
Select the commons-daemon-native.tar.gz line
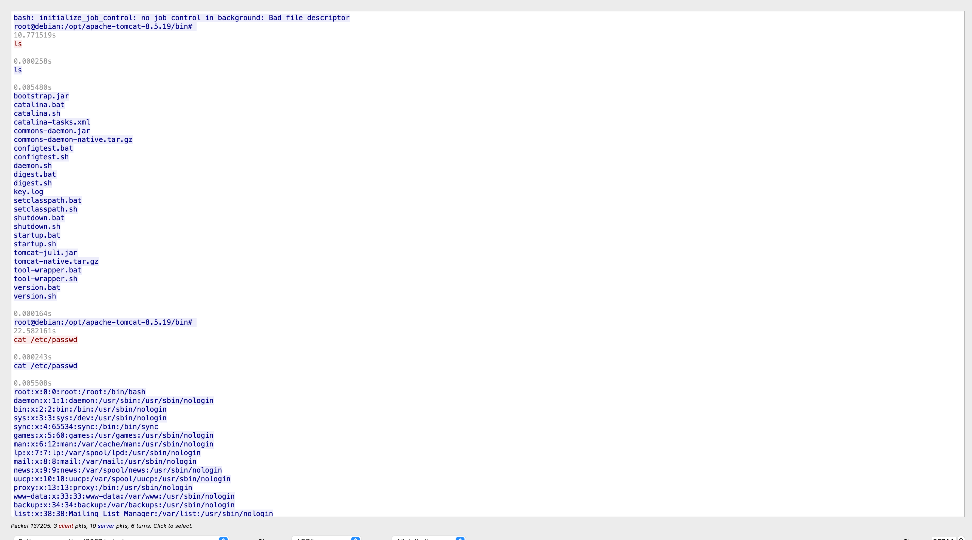tap(73, 139)
